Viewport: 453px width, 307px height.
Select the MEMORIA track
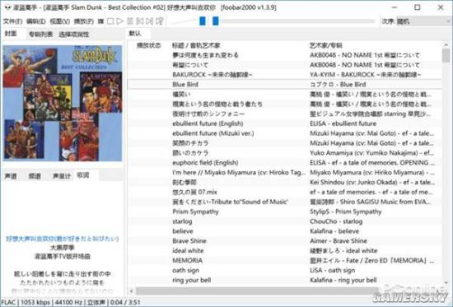(x=188, y=261)
